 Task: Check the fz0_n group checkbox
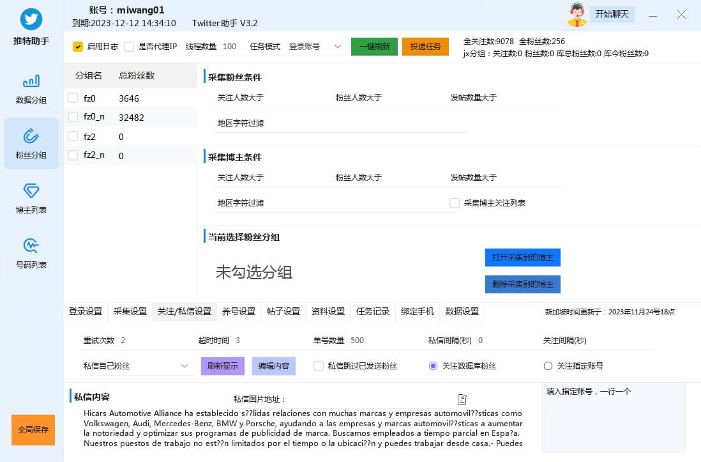[73, 118]
